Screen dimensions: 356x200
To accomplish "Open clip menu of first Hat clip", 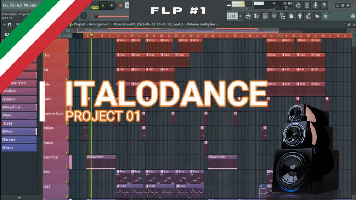I will coord(118,69).
